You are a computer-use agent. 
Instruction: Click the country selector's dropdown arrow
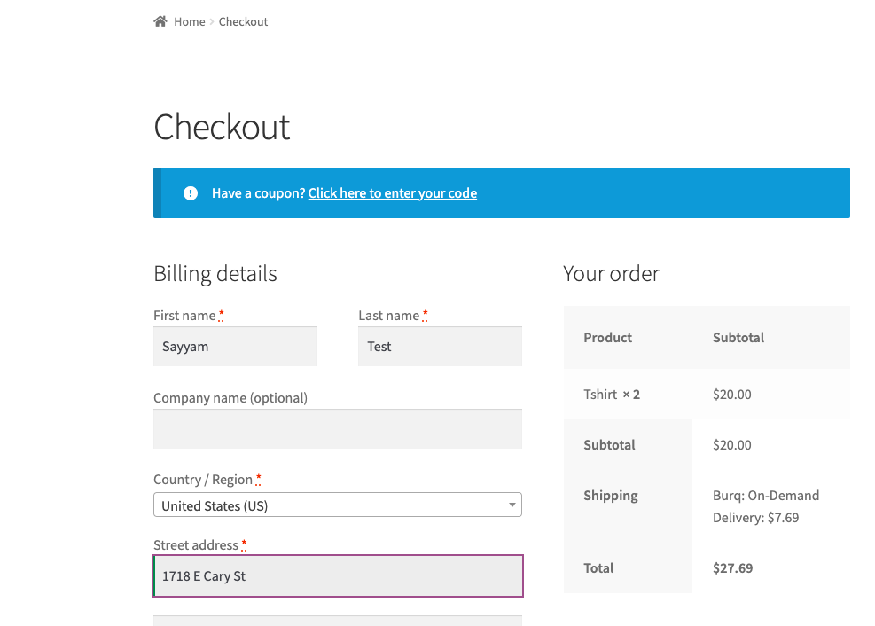coord(512,505)
